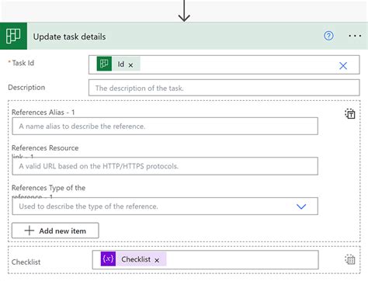Open the three-dot more options menu

(355, 36)
